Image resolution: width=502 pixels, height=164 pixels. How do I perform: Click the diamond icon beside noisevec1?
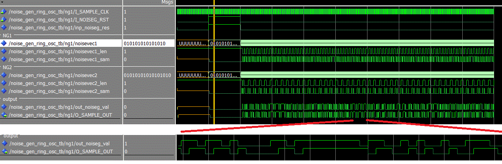click(4, 43)
